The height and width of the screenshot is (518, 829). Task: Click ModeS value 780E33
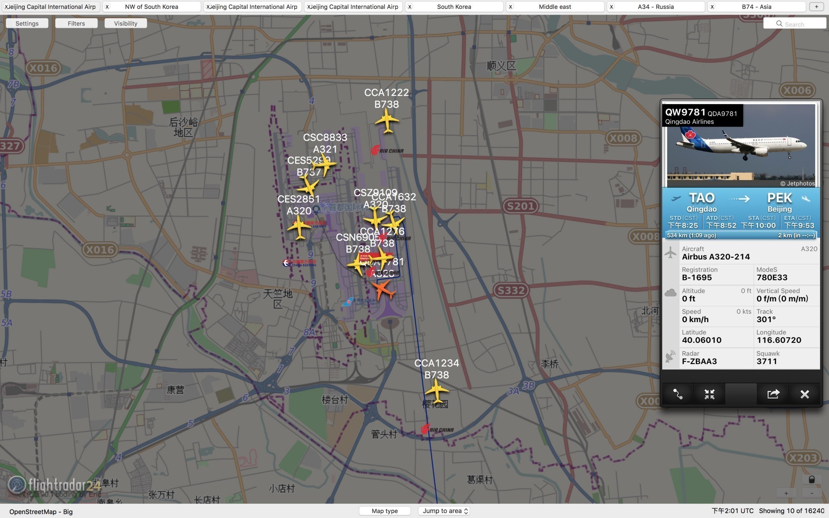pos(772,278)
